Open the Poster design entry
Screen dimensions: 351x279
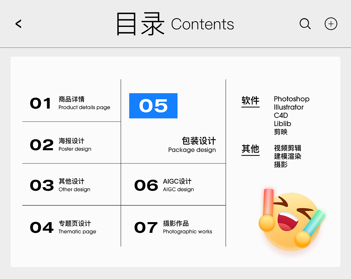tap(75, 145)
